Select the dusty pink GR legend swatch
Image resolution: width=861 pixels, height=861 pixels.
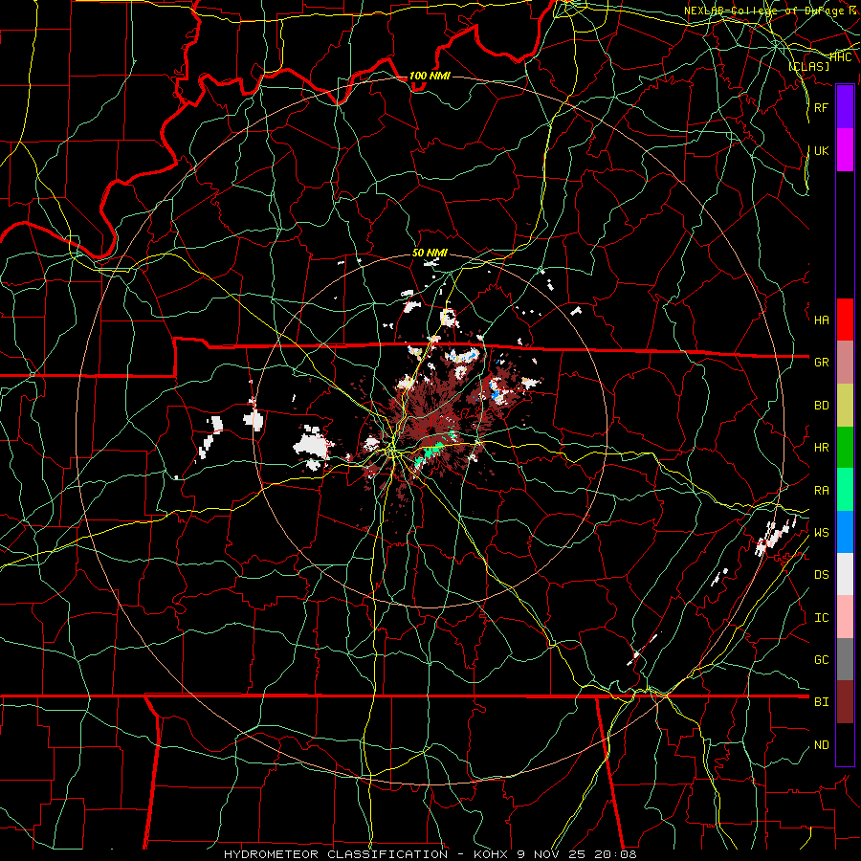pos(845,363)
